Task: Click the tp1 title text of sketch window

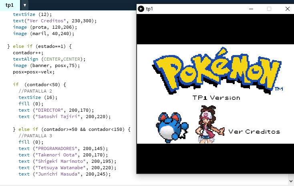Action: 149,9
